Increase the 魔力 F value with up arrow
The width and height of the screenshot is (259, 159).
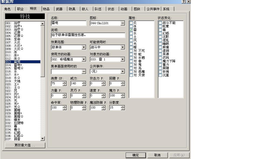(123, 95)
